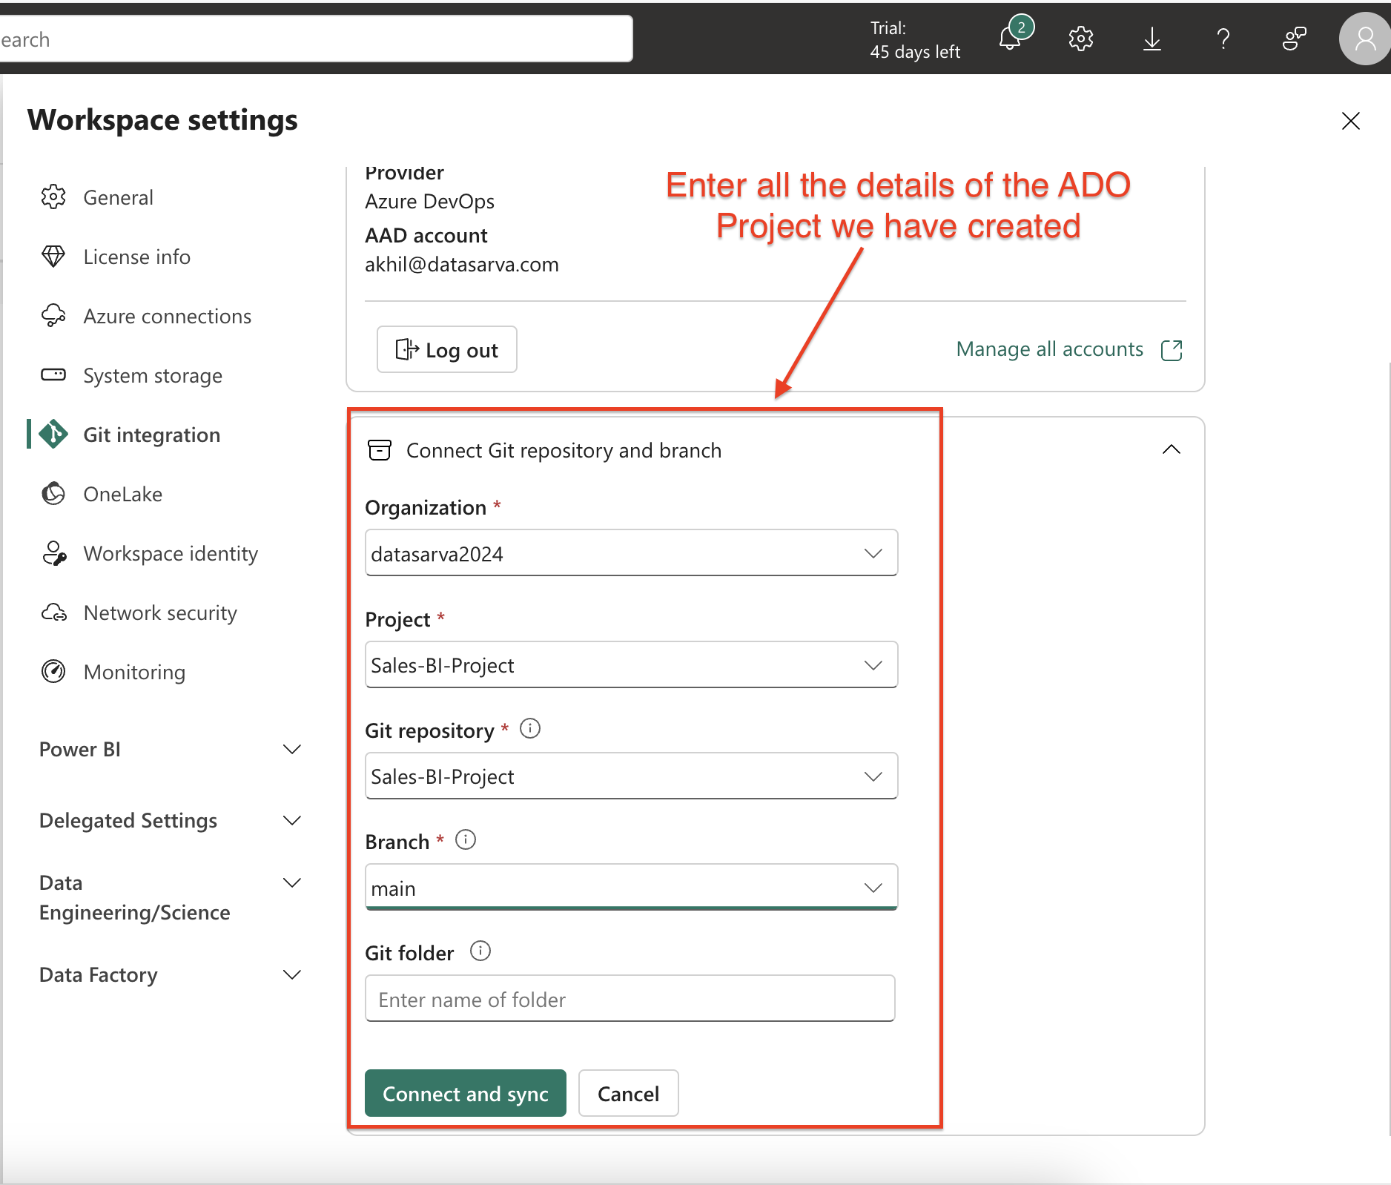
Task: Click the License info diamond icon
Action: coord(53,257)
